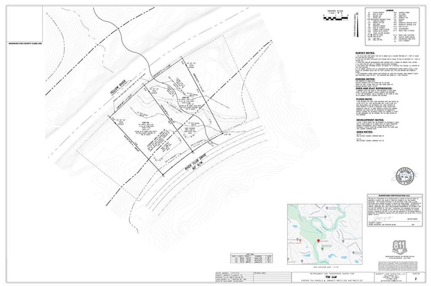Click the Georgia surveyor's round seal
This screenshot has width=431, height=286.
(404, 173)
